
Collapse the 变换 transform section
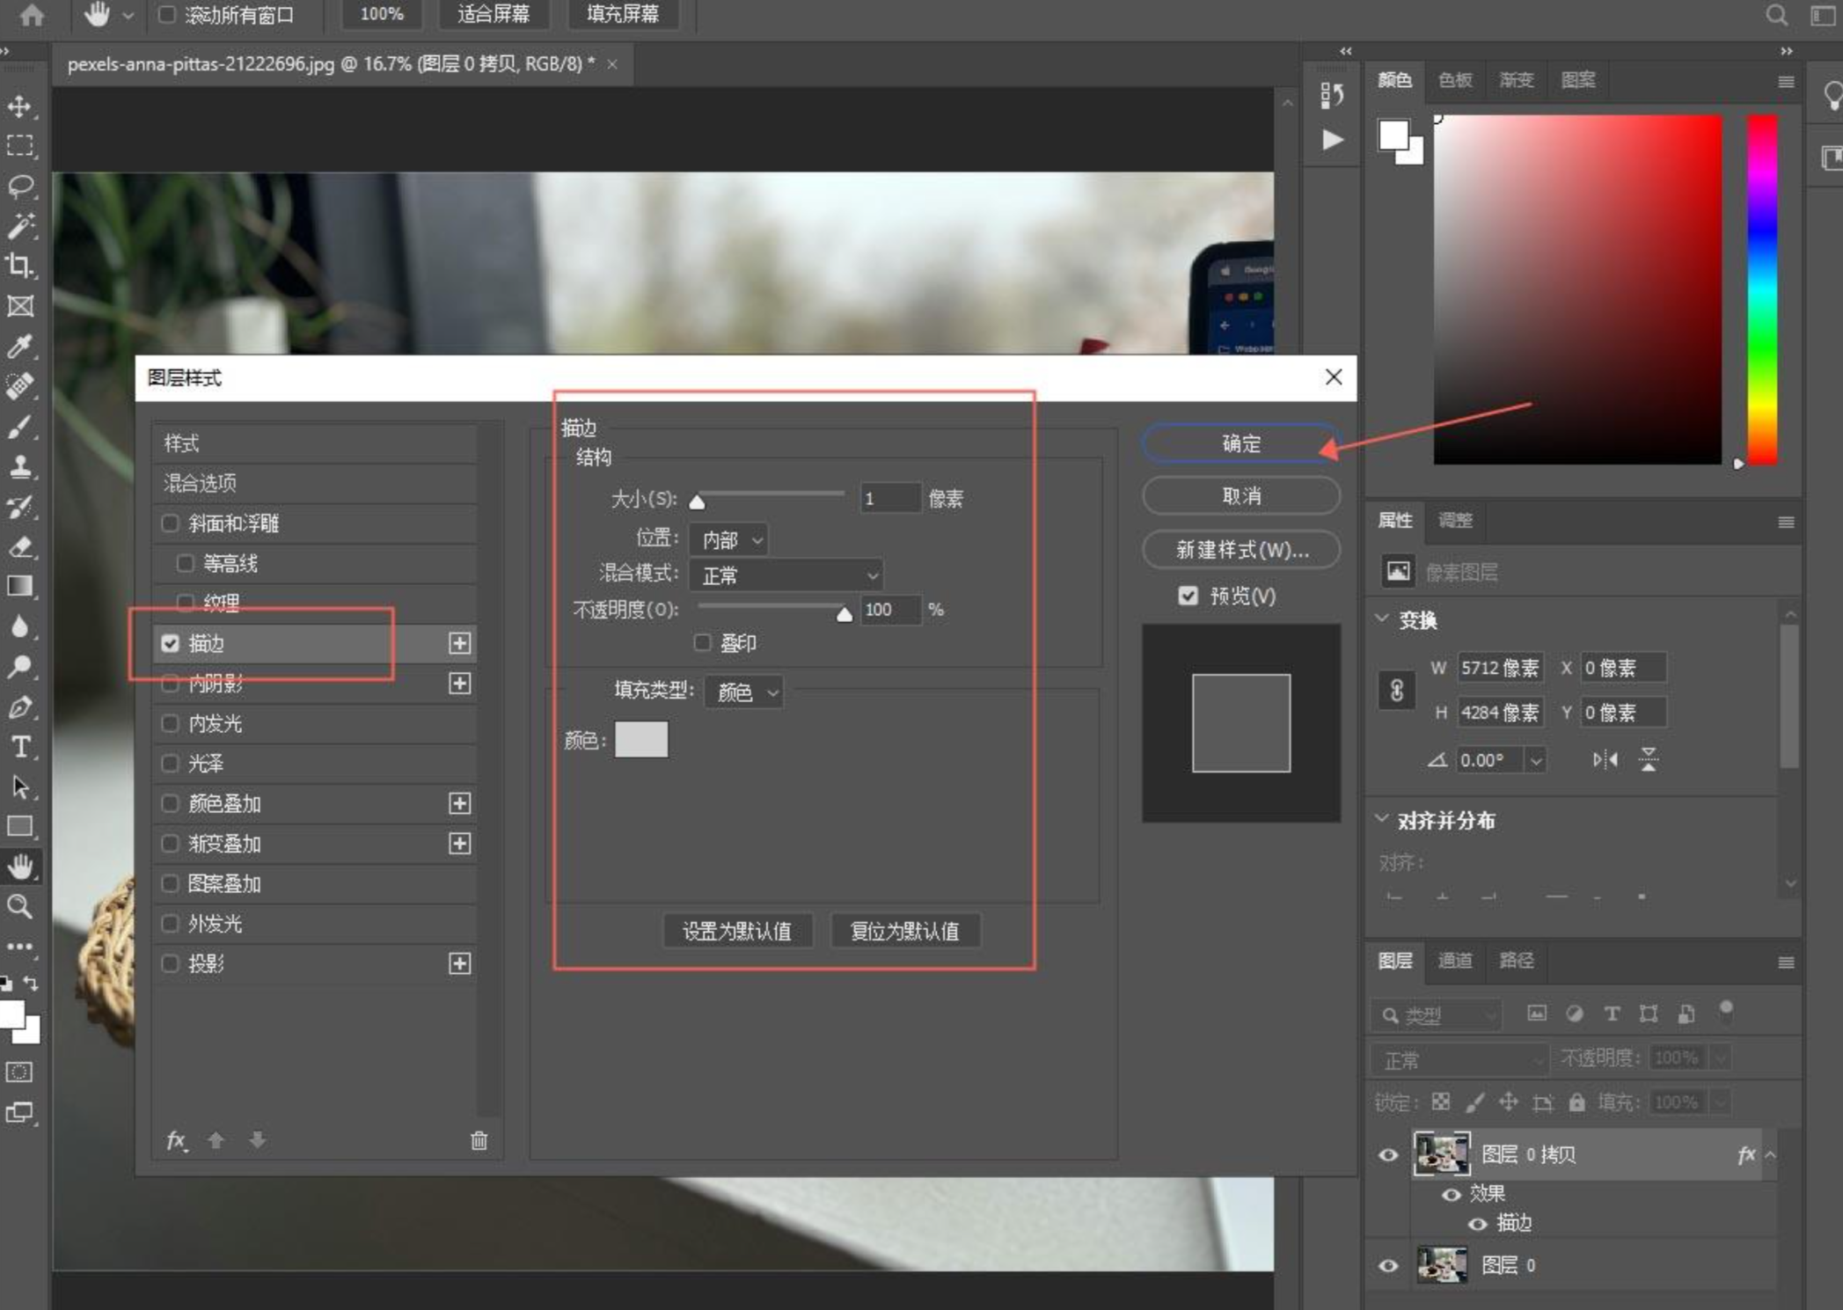pyautogui.click(x=1382, y=619)
